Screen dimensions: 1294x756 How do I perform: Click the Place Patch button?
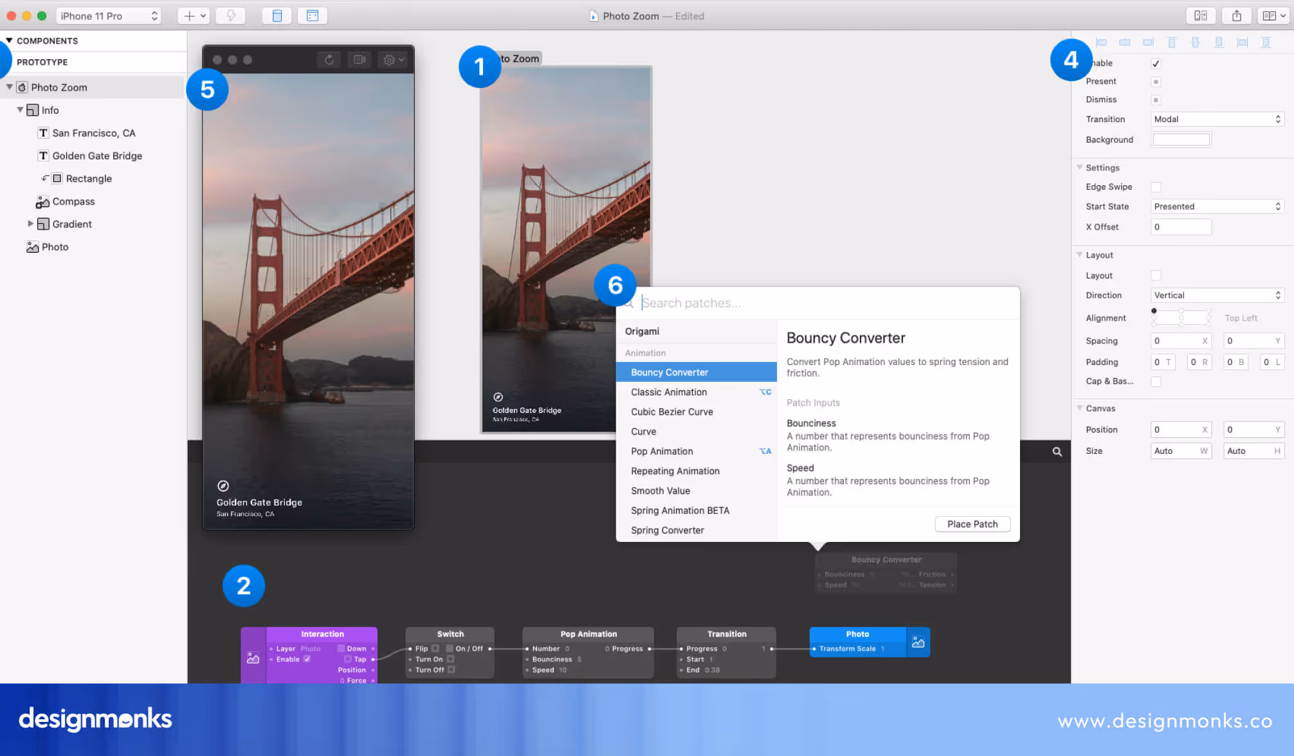point(972,524)
